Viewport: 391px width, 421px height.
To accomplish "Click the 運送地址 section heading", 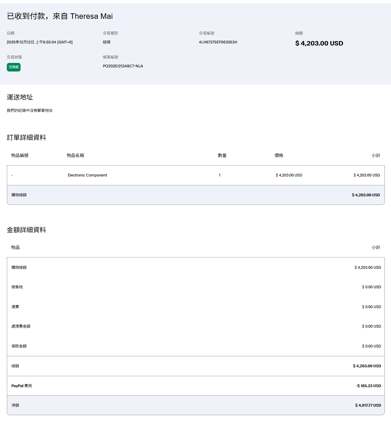I will pos(20,97).
